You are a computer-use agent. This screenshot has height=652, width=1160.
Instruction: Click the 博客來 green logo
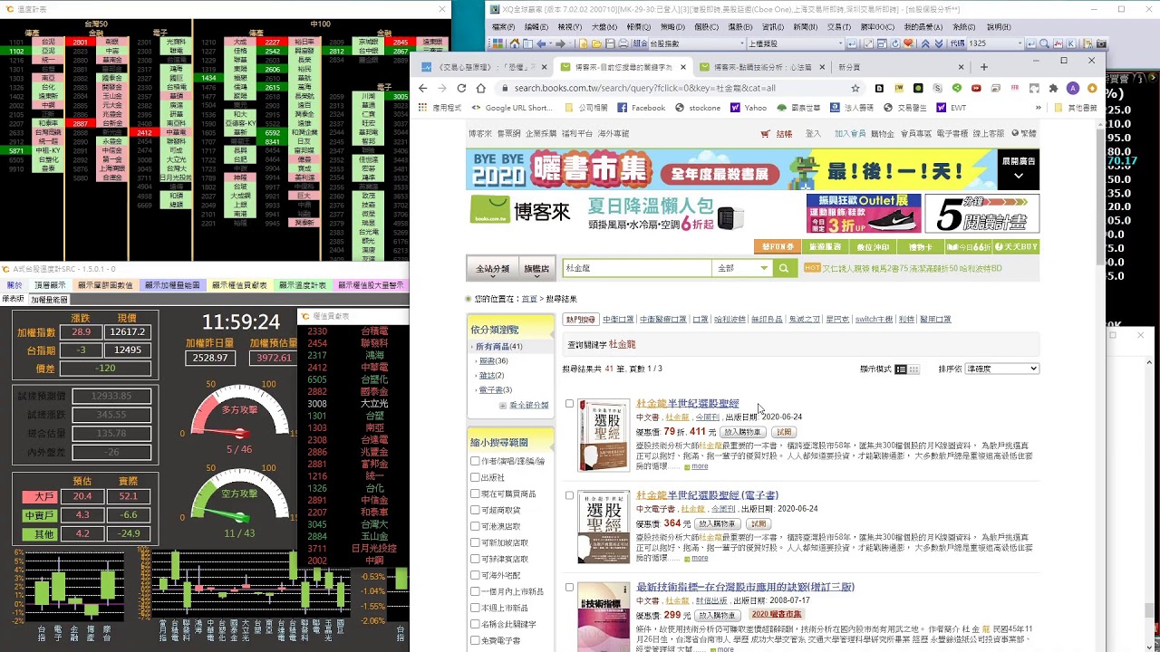coord(520,211)
